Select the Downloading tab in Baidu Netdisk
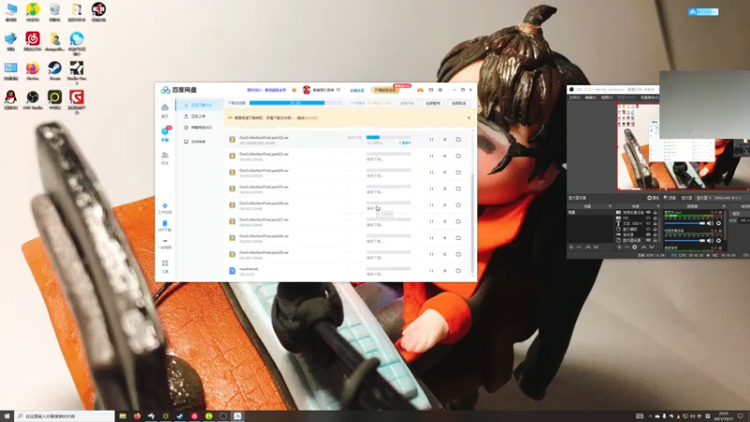Screen dimensions: 750x422 click(x=200, y=105)
